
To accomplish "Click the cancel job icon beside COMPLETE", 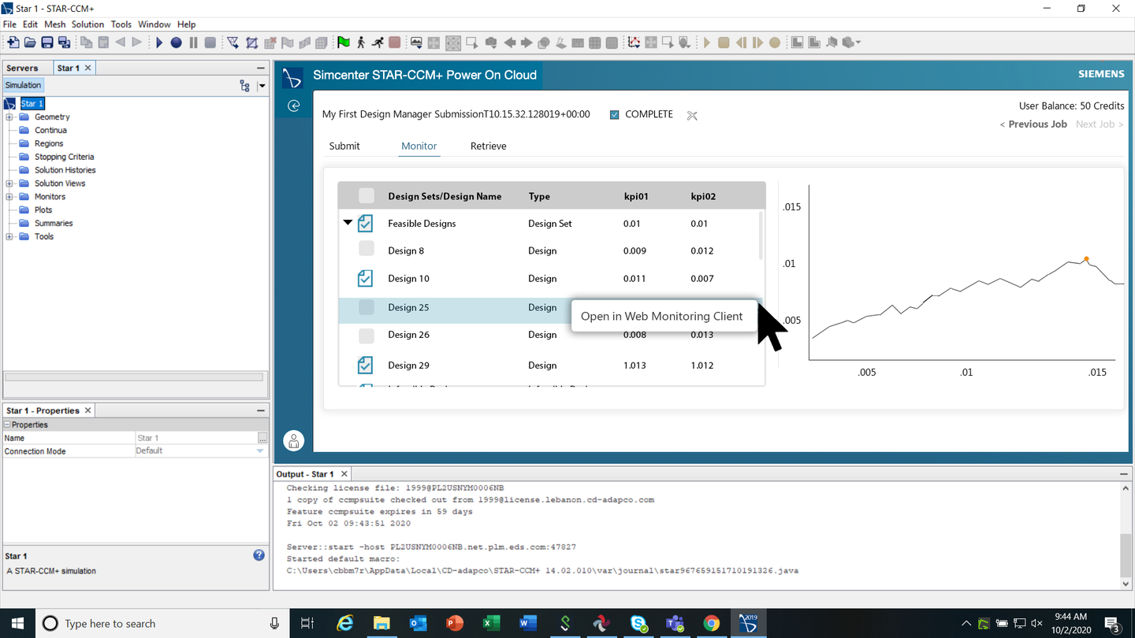I will pos(692,116).
